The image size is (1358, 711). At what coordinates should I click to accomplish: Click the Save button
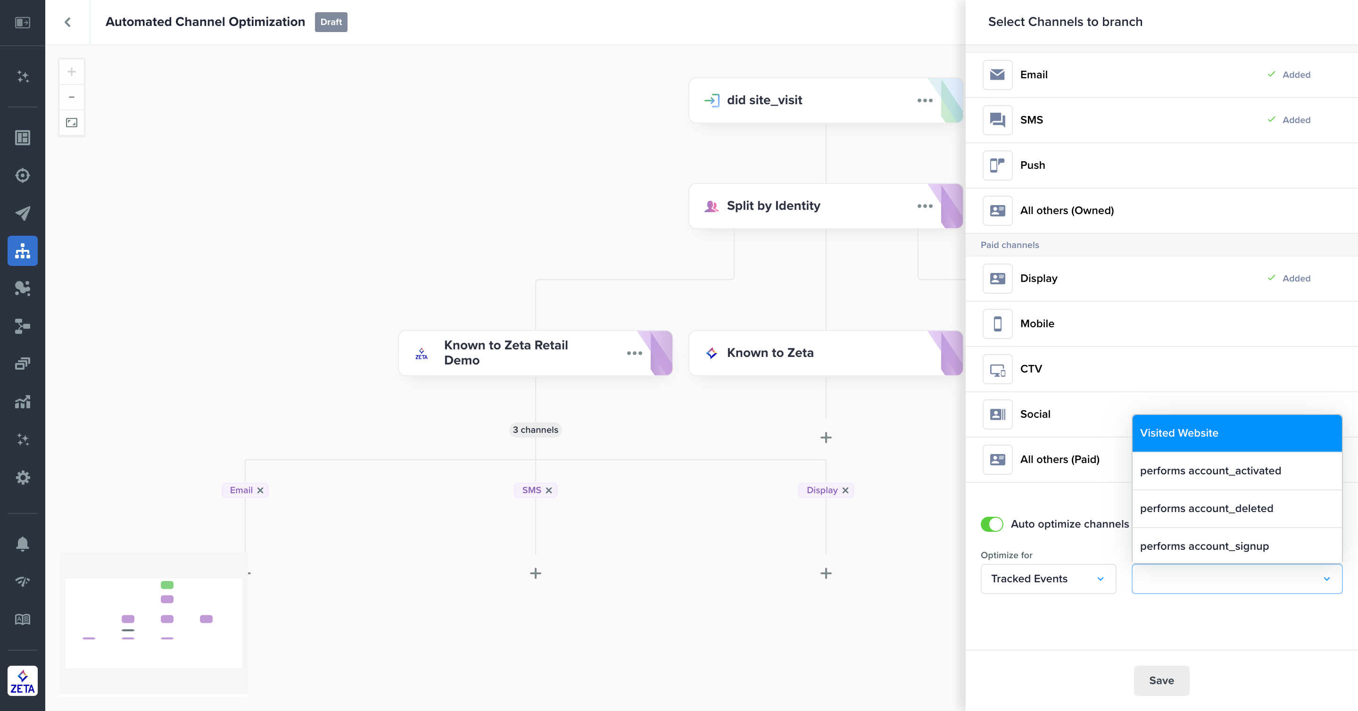[1161, 680]
